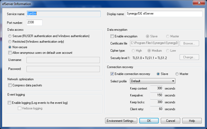Click the Certificate file path field
207x129 pixels.
click(x=154, y=43)
